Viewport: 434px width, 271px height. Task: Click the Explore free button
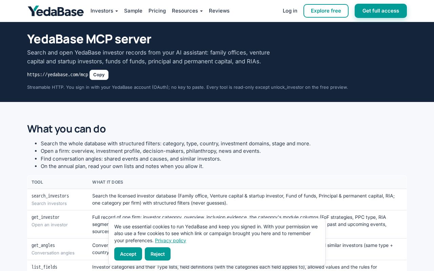(326, 11)
